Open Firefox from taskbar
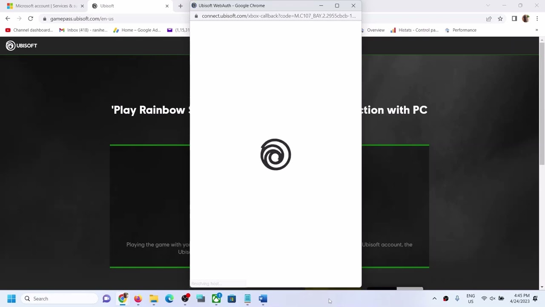The height and width of the screenshot is (307, 545). pos(138,299)
